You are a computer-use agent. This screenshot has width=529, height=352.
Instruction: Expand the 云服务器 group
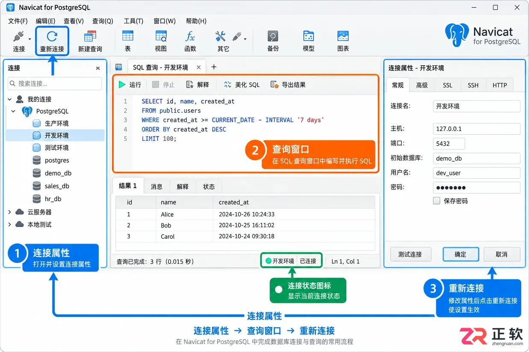[x=10, y=212]
